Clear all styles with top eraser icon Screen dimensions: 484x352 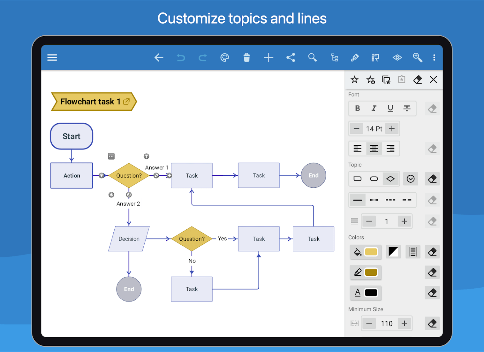point(418,79)
